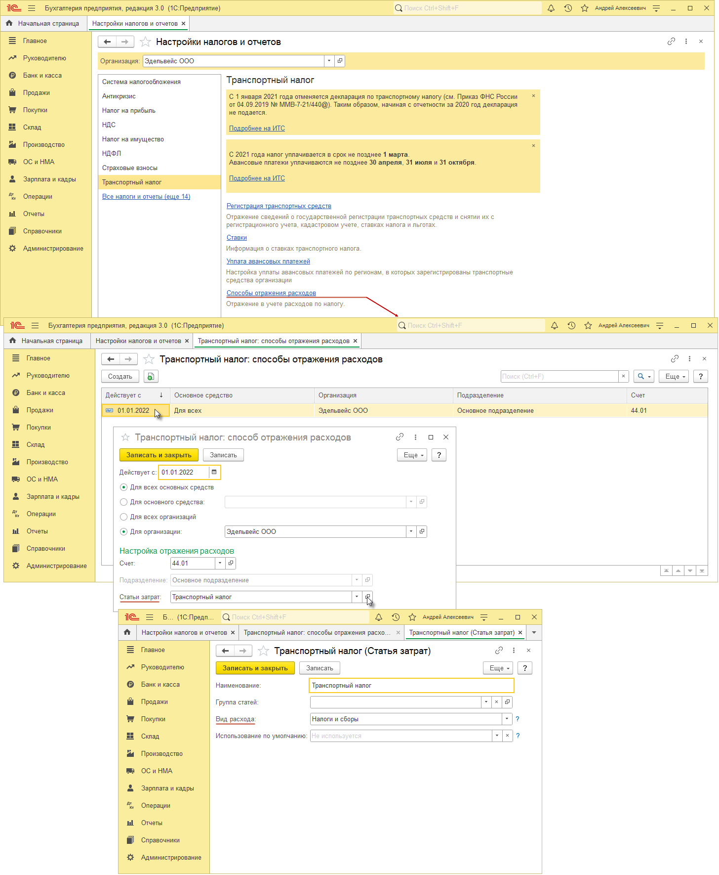Click Записать in Статья затрат form
Screen dimensions: 719x875
320,668
